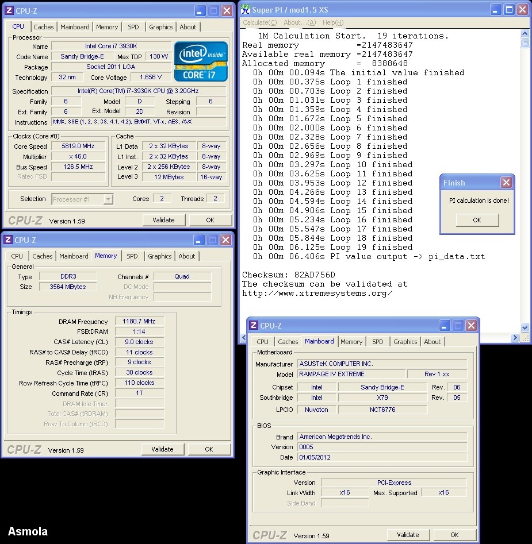Click the Bus Speed value 126.5 MHz
This screenshot has height=544, width=532.
tap(78, 167)
